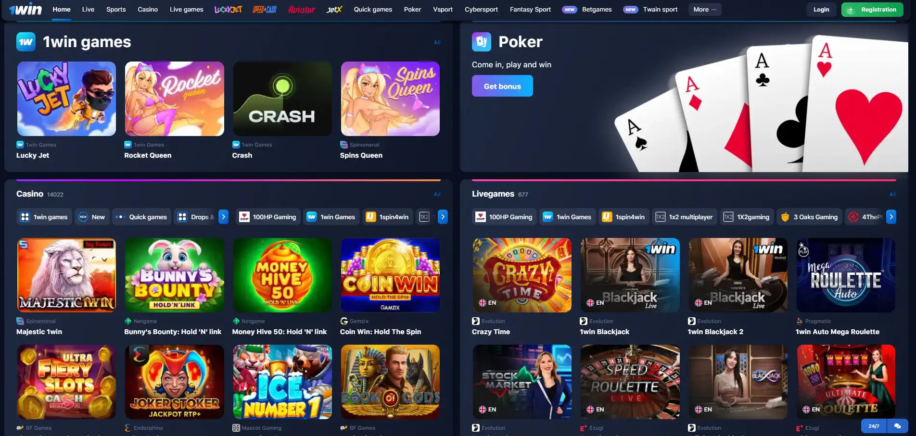This screenshot has height=436, width=916.
Task: Show more Livegames providers with right arrow
Action: click(891, 217)
